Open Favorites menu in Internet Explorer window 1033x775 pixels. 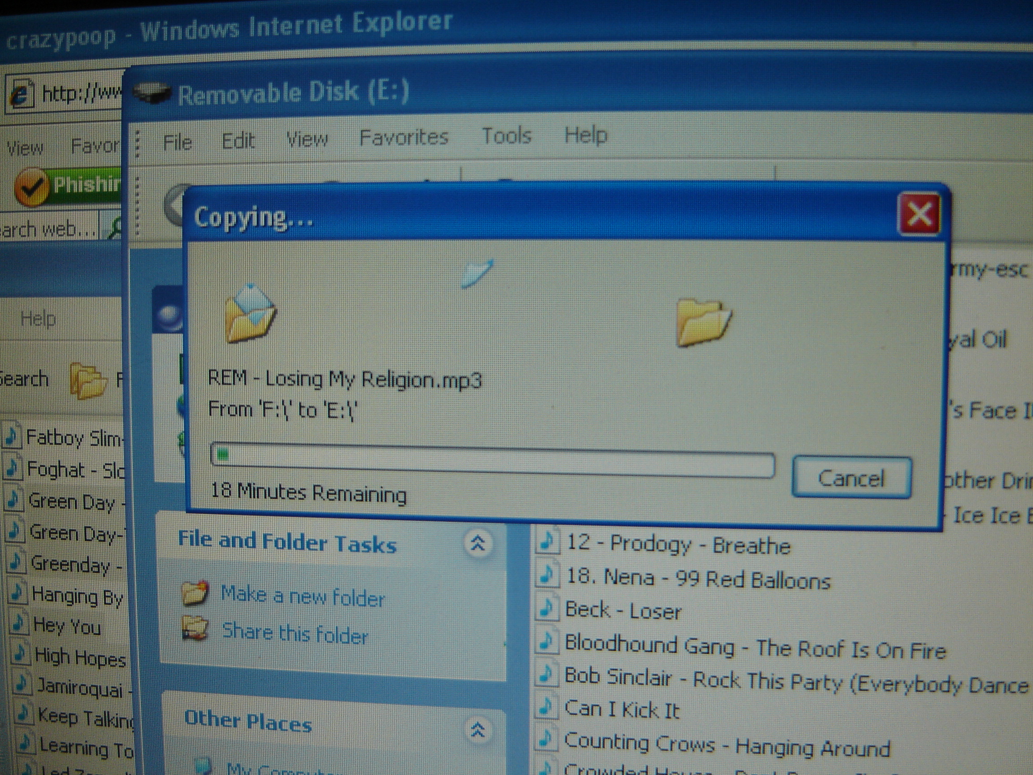[96, 146]
